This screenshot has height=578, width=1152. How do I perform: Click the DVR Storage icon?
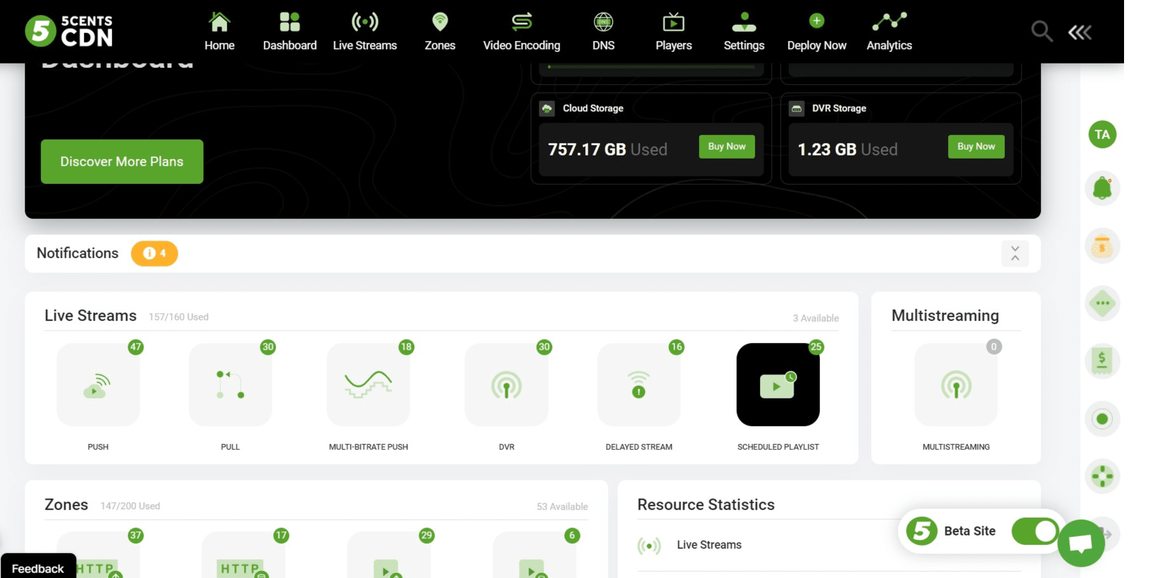(796, 108)
